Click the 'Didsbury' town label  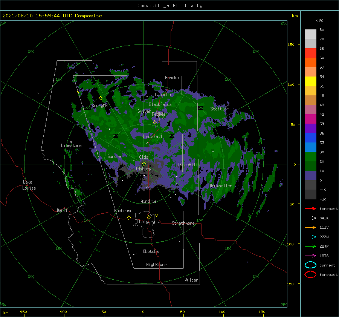tap(142, 169)
